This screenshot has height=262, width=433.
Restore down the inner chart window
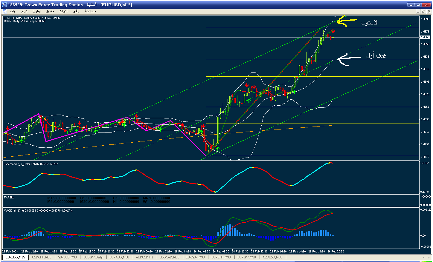click(423, 11)
